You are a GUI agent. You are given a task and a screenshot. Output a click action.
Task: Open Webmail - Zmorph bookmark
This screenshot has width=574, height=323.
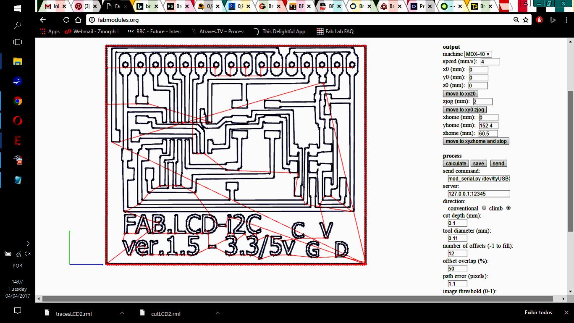(92, 32)
